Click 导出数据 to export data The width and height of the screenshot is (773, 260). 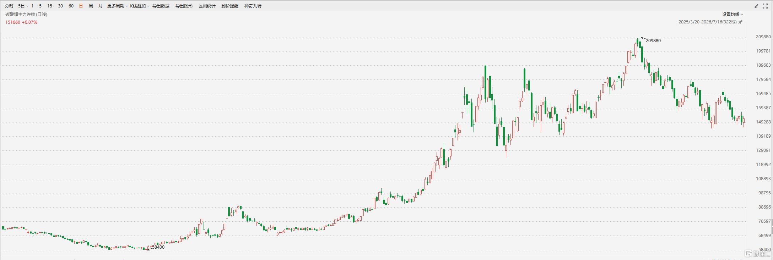[x=161, y=6]
